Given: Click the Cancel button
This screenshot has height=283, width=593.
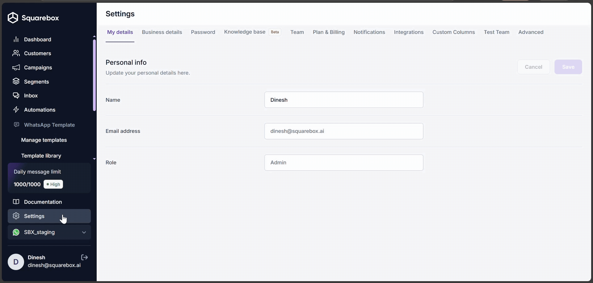Looking at the screenshot, I should (x=533, y=67).
